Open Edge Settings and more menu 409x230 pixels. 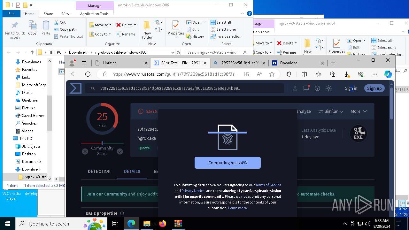tap(375, 74)
